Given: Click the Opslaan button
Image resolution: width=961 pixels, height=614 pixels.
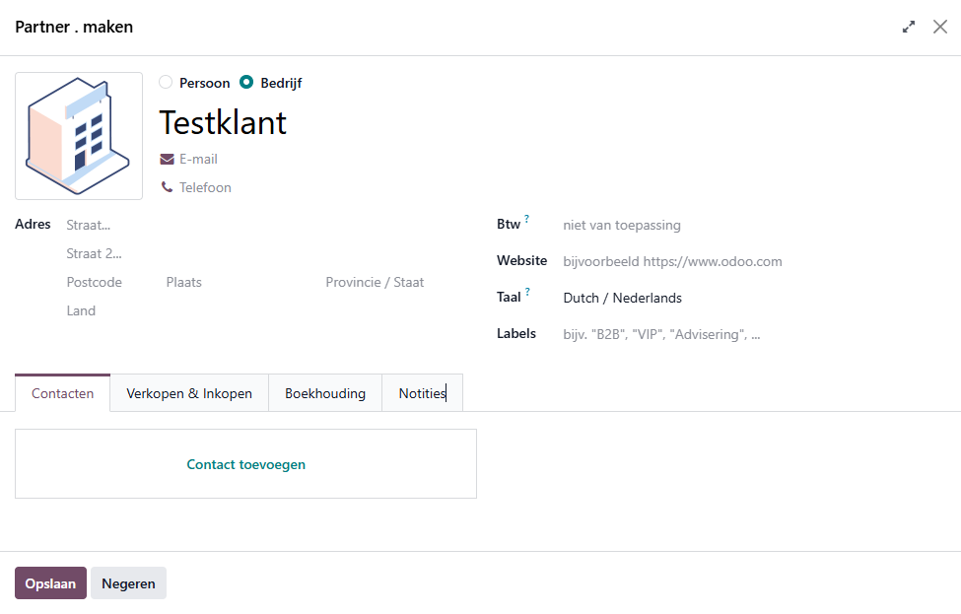Looking at the screenshot, I should 50,583.
